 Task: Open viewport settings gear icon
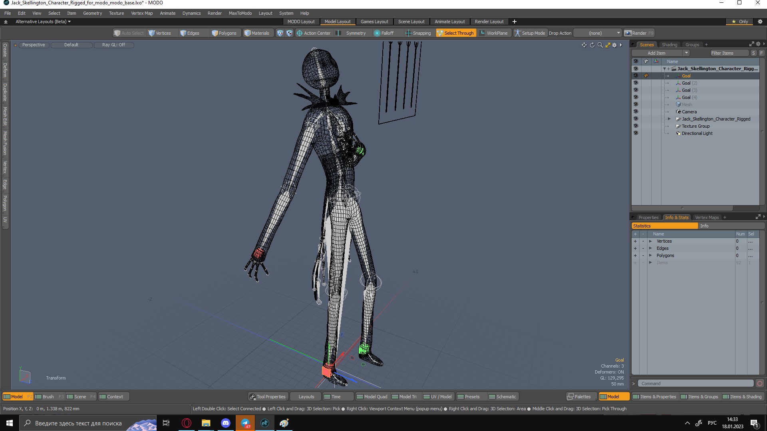614,45
